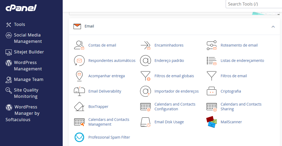Select Sitejet Builder in the sidebar
This screenshot has height=146, width=282.
[x=29, y=52]
